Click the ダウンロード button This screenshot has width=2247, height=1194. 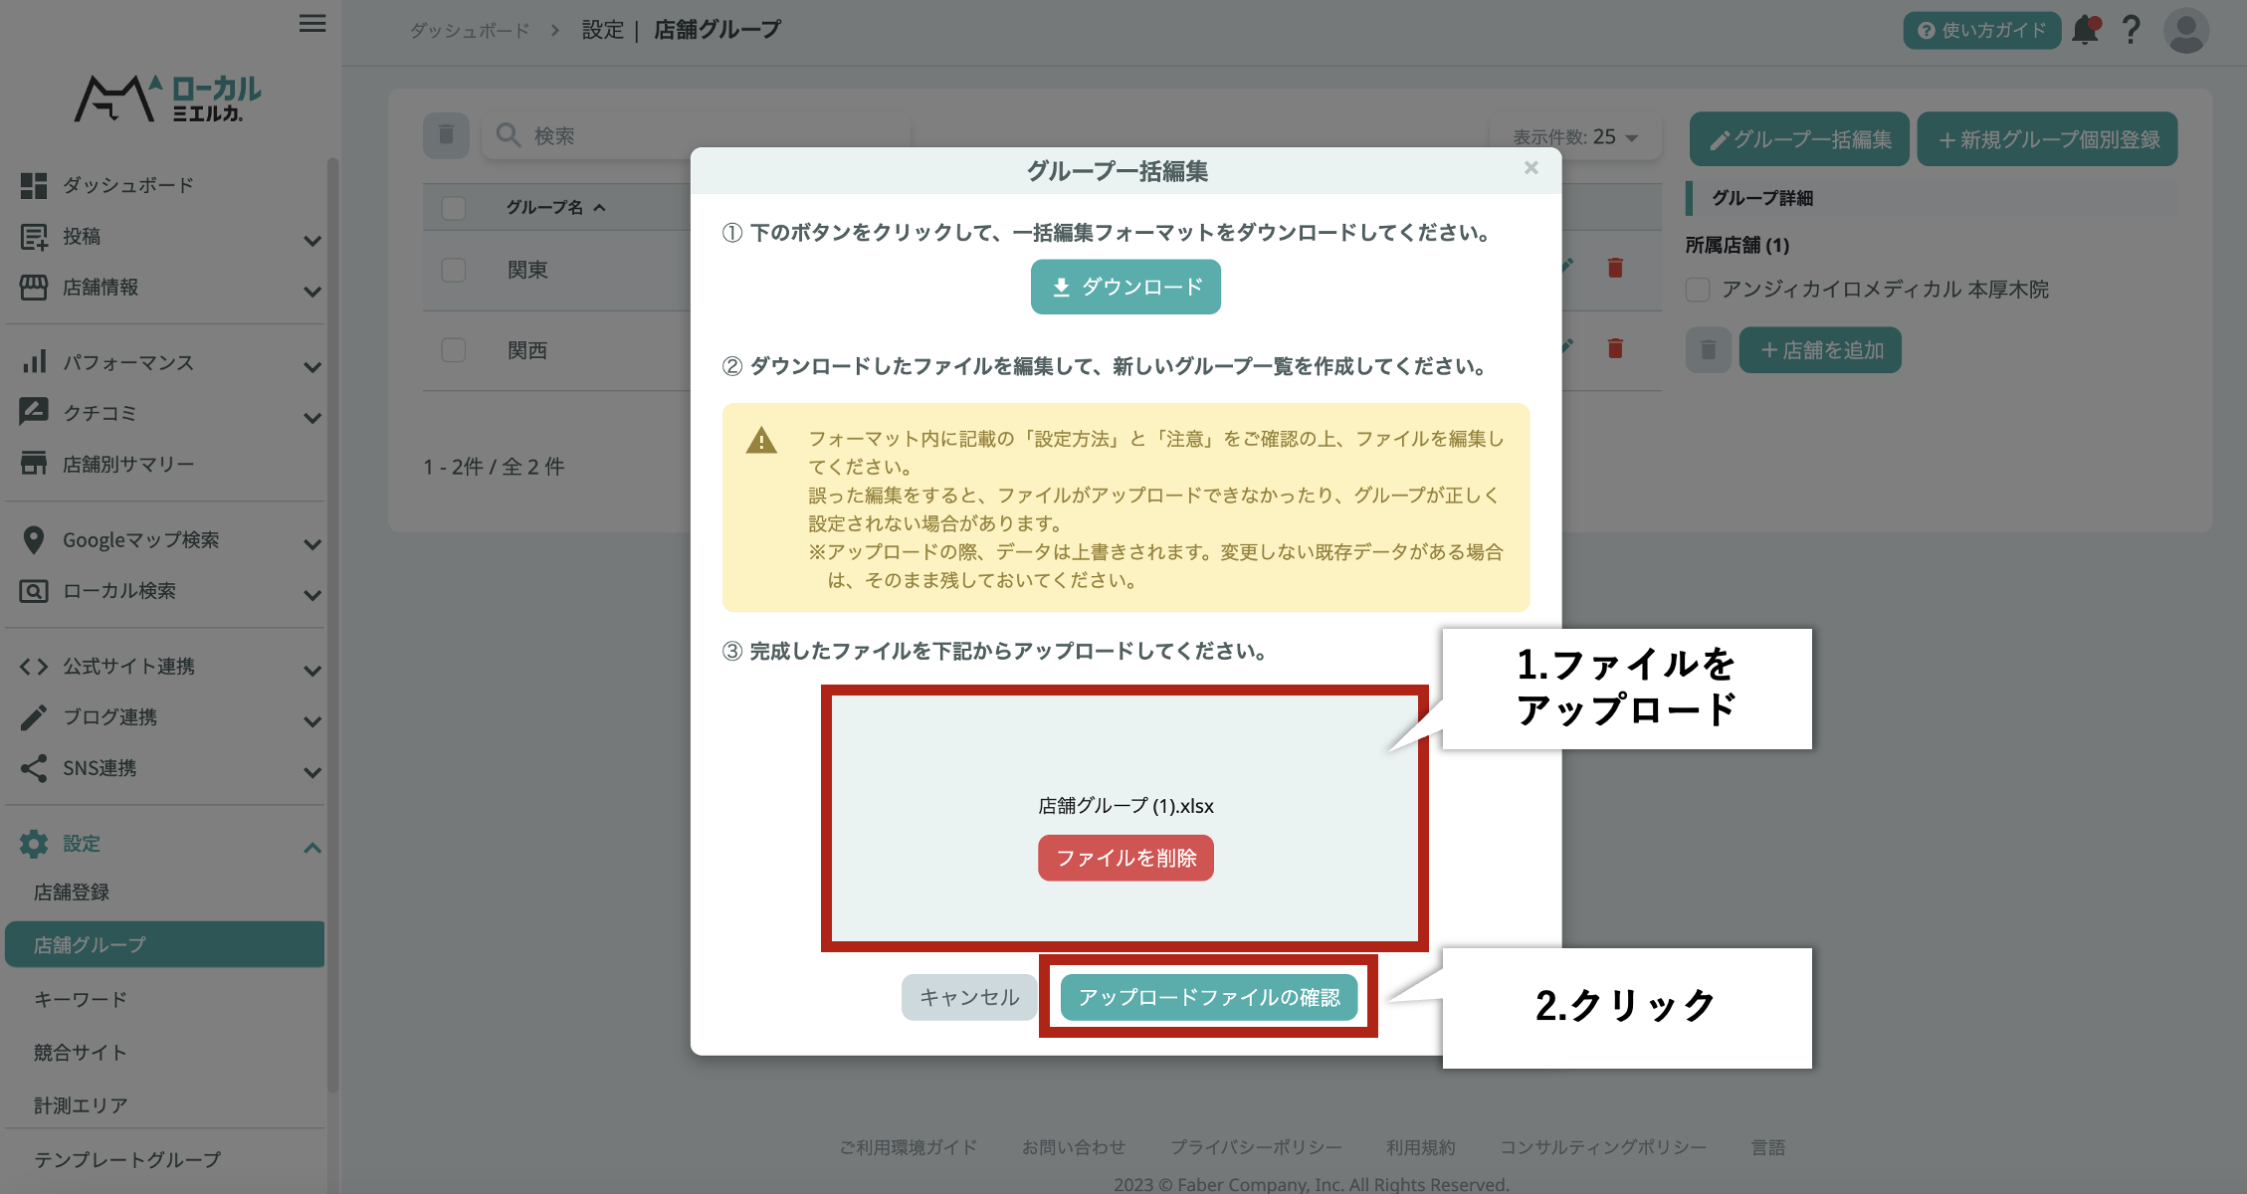point(1125,288)
